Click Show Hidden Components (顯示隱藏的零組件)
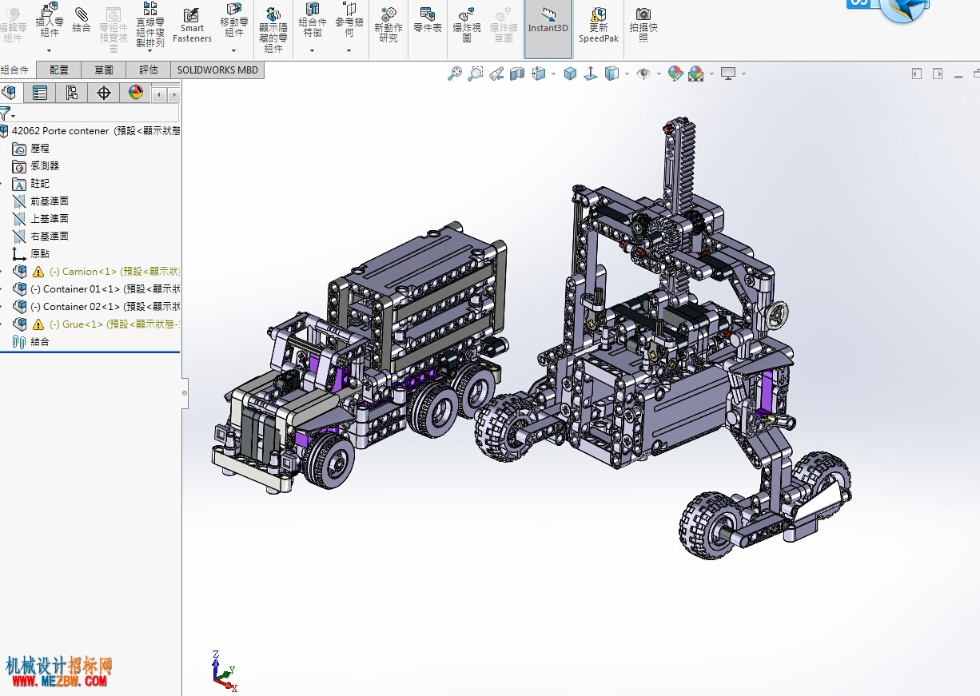The image size is (980, 696). tap(273, 30)
